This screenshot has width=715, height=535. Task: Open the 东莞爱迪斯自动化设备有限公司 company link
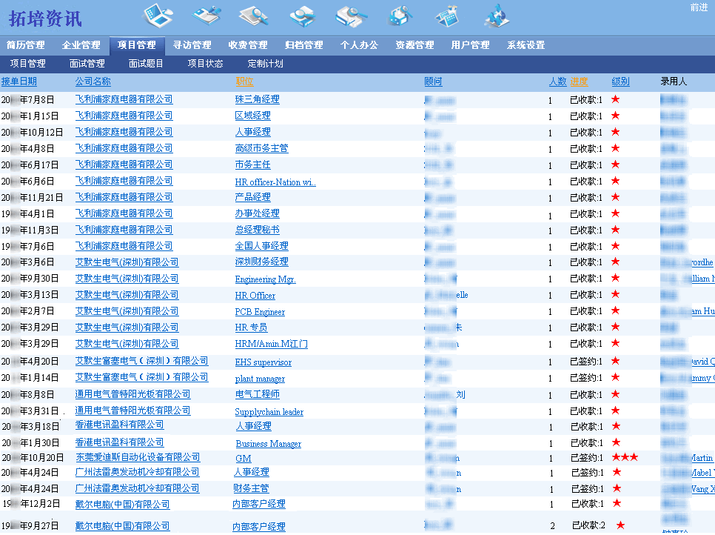(138, 457)
